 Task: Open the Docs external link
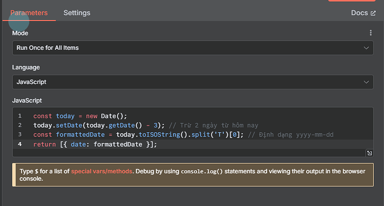(x=363, y=13)
